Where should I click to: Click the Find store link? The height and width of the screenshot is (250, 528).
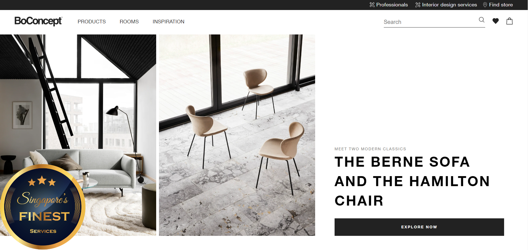[x=501, y=5]
